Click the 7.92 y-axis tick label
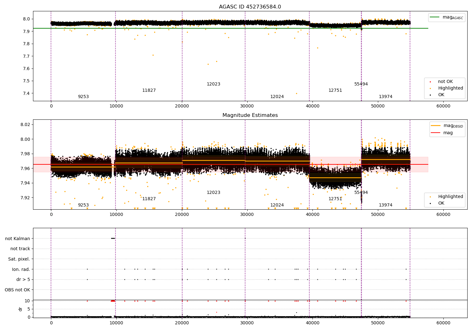 coord(25,198)
